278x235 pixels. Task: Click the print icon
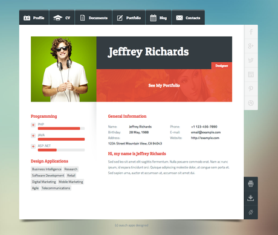251,184
